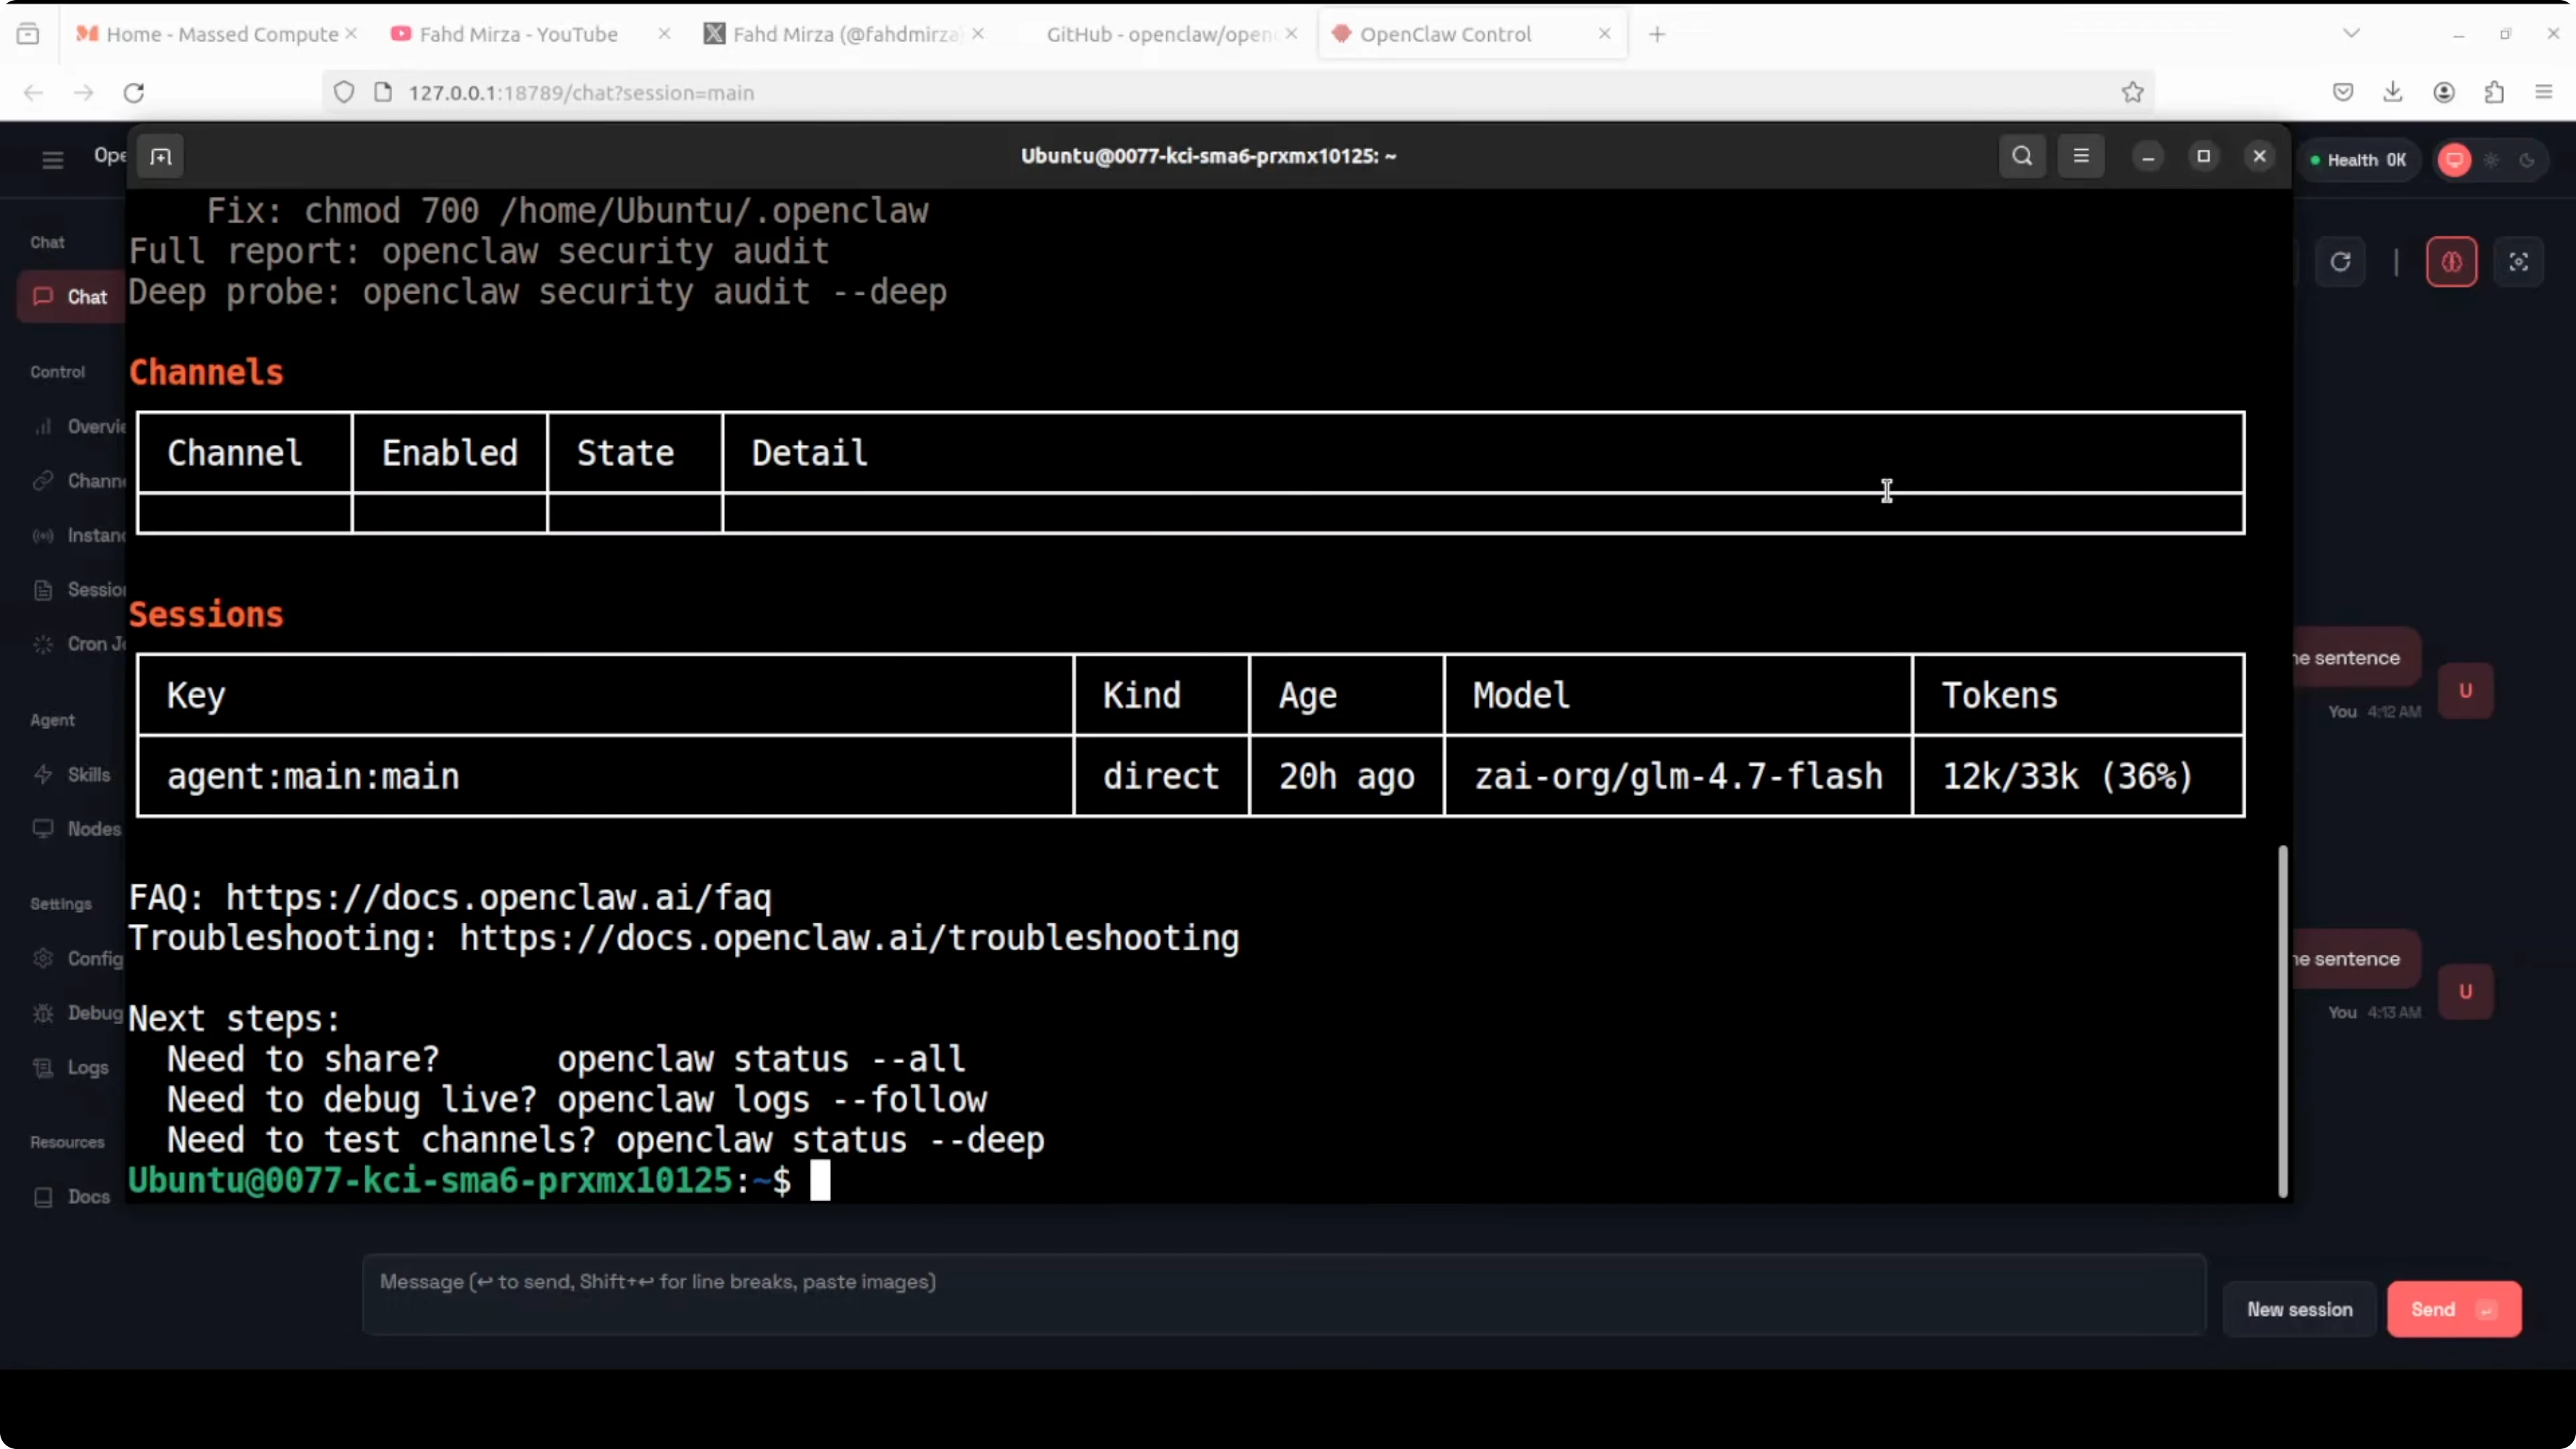Click the focus capture icon
The width and height of the screenshot is (2576, 1449).
[x=2519, y=261]
